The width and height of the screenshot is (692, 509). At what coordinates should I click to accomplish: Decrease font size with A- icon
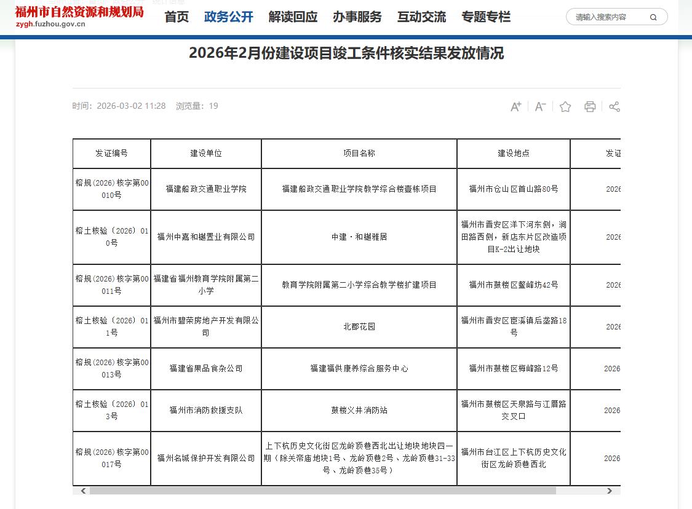[540, 106]
